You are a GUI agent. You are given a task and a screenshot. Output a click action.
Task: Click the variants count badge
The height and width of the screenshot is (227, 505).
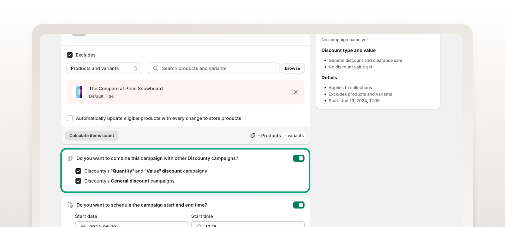pyautogui.click(x=294, y=136)
